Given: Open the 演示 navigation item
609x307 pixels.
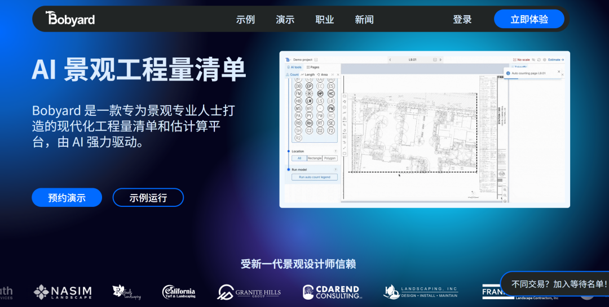Looking at the screenshot, I should point(285,19).
